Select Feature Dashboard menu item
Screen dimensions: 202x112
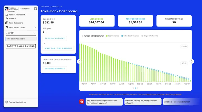pyautogui.click(x=17, y=15)
